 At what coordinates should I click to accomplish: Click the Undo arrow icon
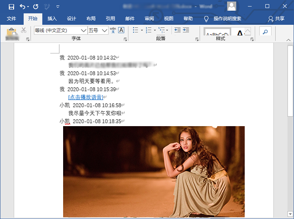pyautogui.click(x=22, y=6)
